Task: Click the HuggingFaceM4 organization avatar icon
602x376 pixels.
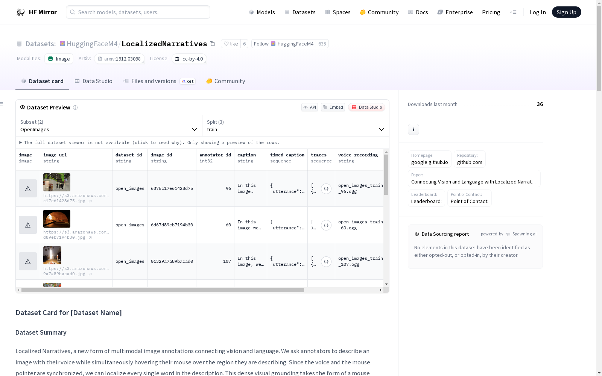Action: click(62, 44)
